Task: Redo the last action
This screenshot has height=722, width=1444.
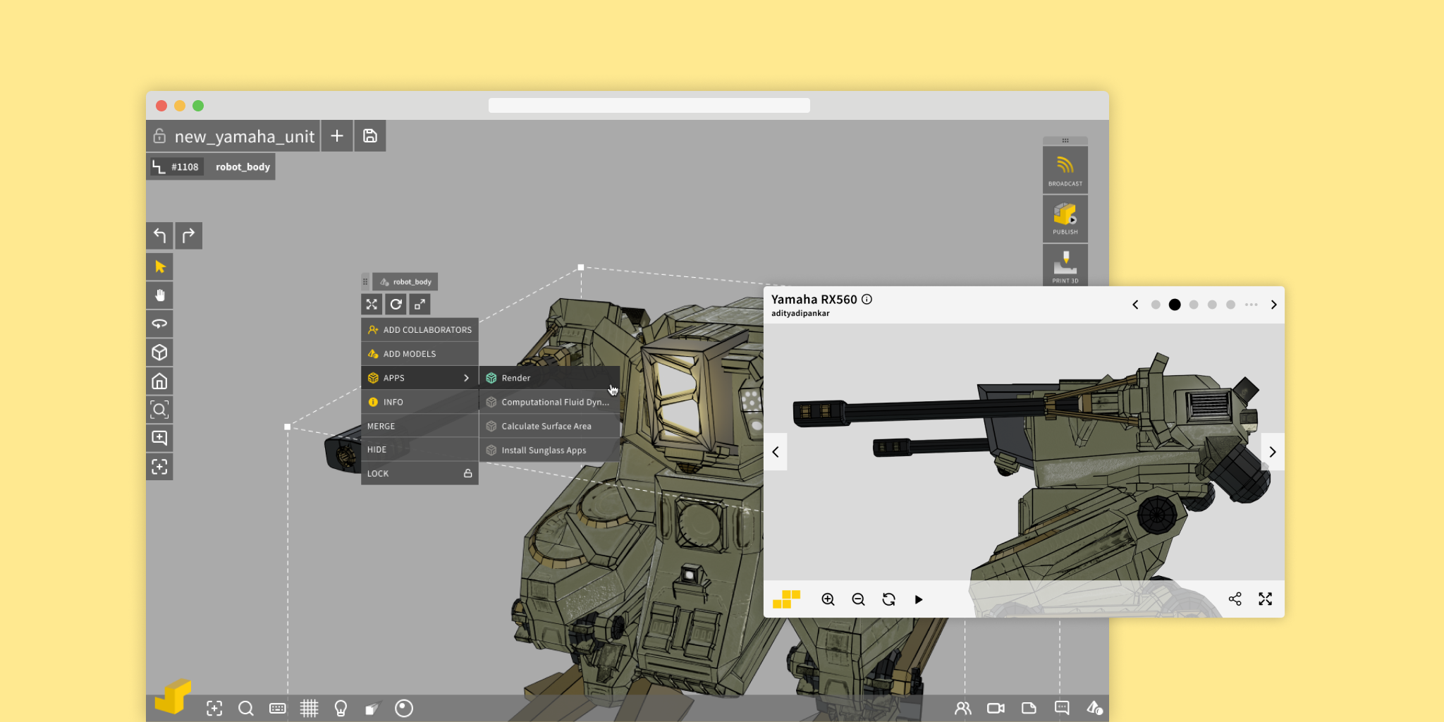Action: [x=189, y=235]
